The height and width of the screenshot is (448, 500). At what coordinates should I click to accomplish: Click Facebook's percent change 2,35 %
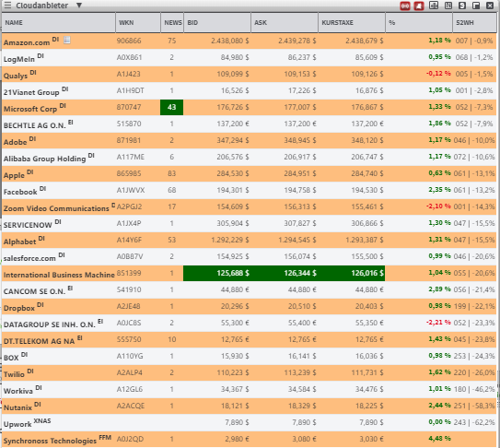point(439,189)
